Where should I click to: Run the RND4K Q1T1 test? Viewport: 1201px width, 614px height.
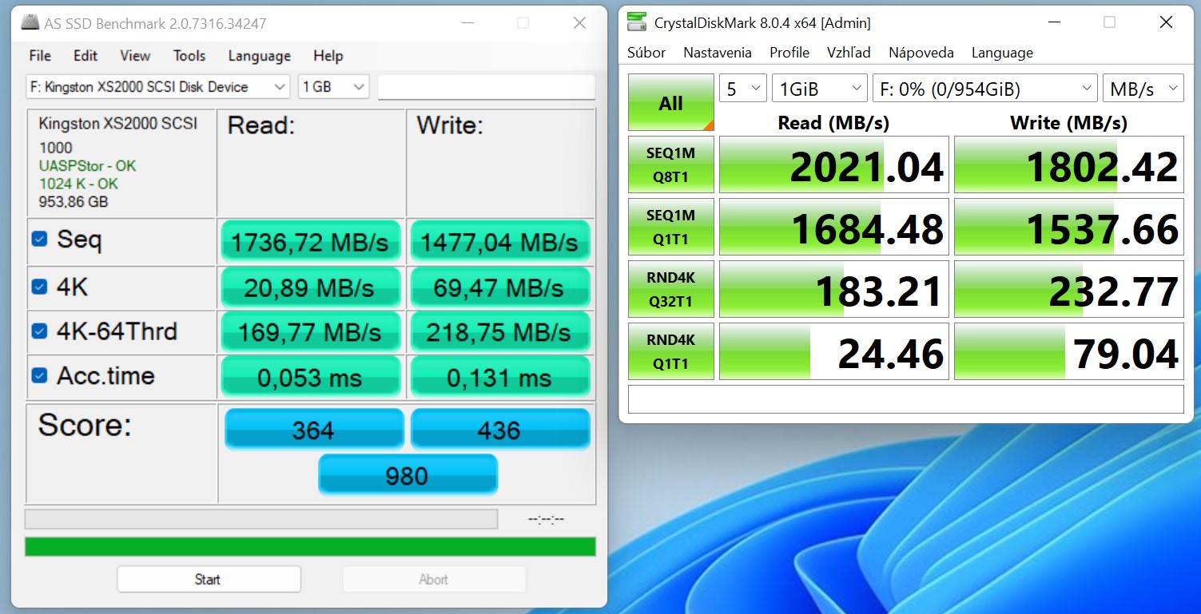[670, 351]
